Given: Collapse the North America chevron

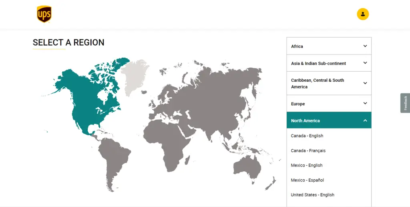Looking at the screenshot, I should pyautogui.click(x=365, y=121).
